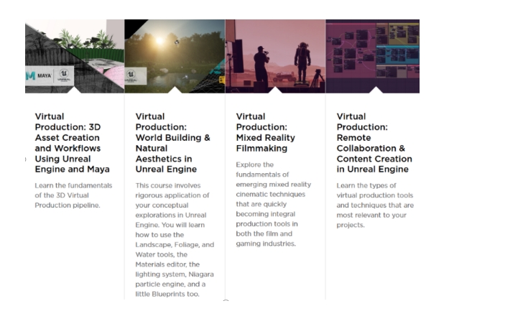Viewport: 518px width, 329px height.
Task: Open title 'Remote Collaboration & Content Creation'
Action: (x=374, y=143)
